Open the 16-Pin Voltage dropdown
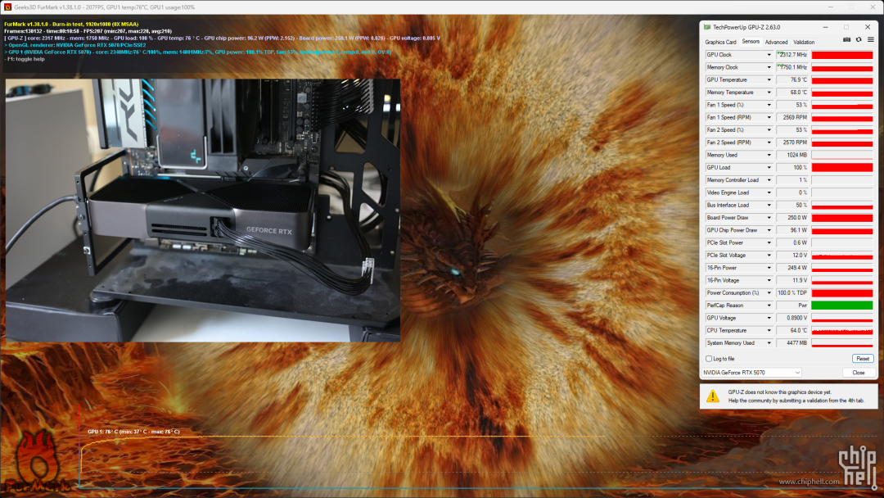Screen dimensions: 884x498 (x=769, y=280)
